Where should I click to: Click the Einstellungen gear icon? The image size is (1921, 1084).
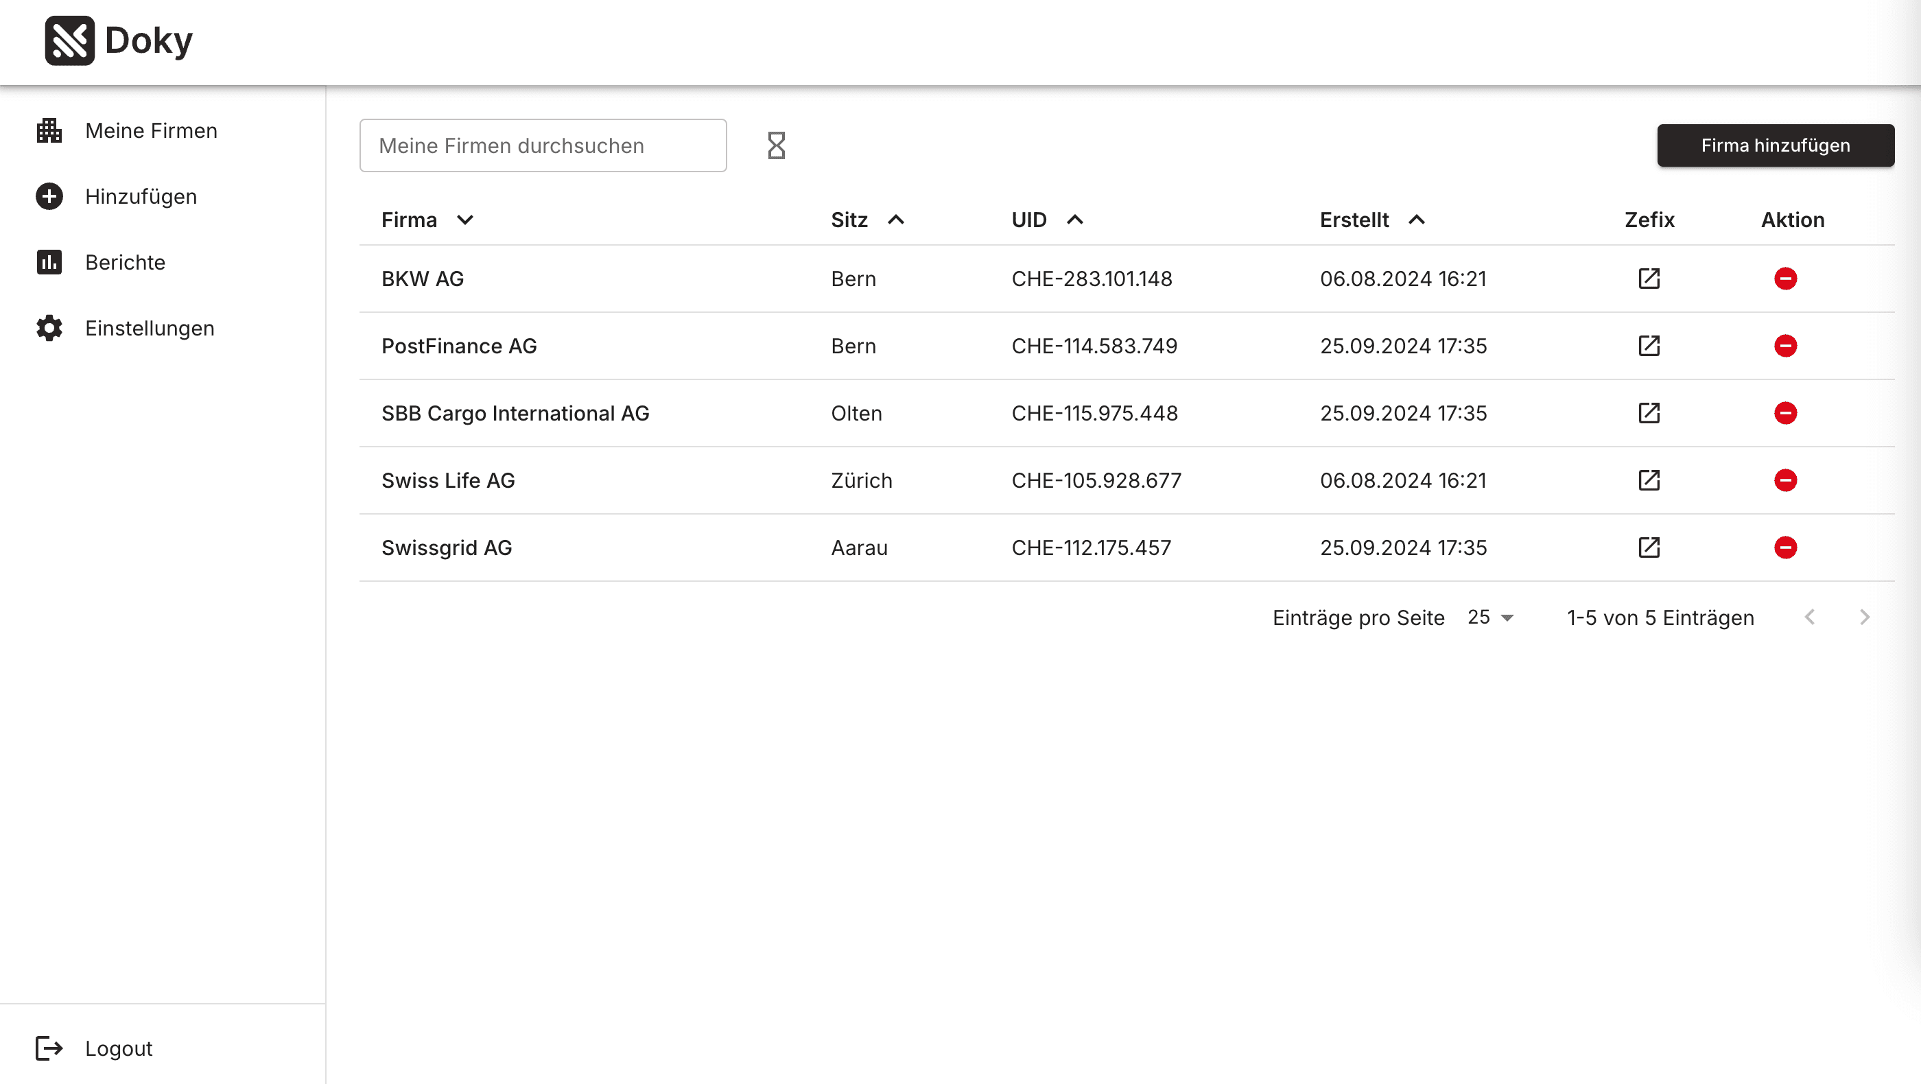pos(49,328)
